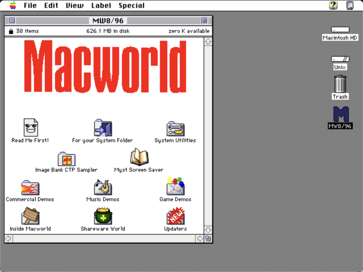This screenshot has width=363, height=272.
Task: Click the window size box in the corner
Action: [x=208, y=239]
